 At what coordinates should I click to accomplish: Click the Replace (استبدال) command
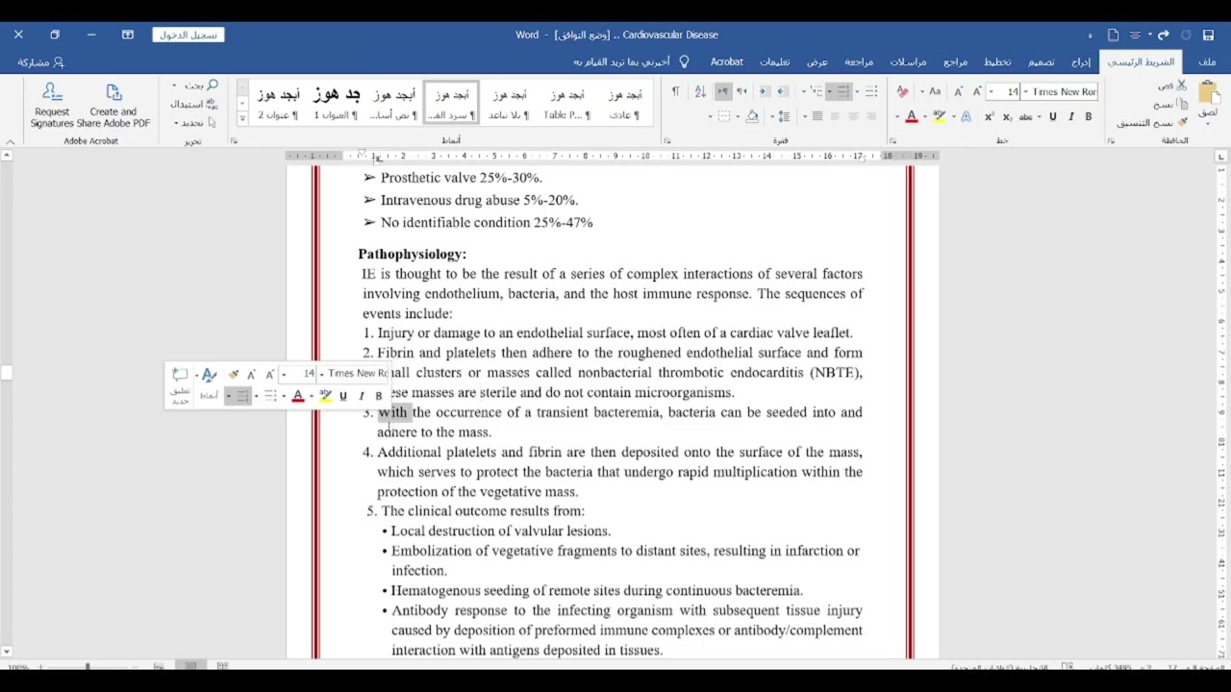(193, 104)
